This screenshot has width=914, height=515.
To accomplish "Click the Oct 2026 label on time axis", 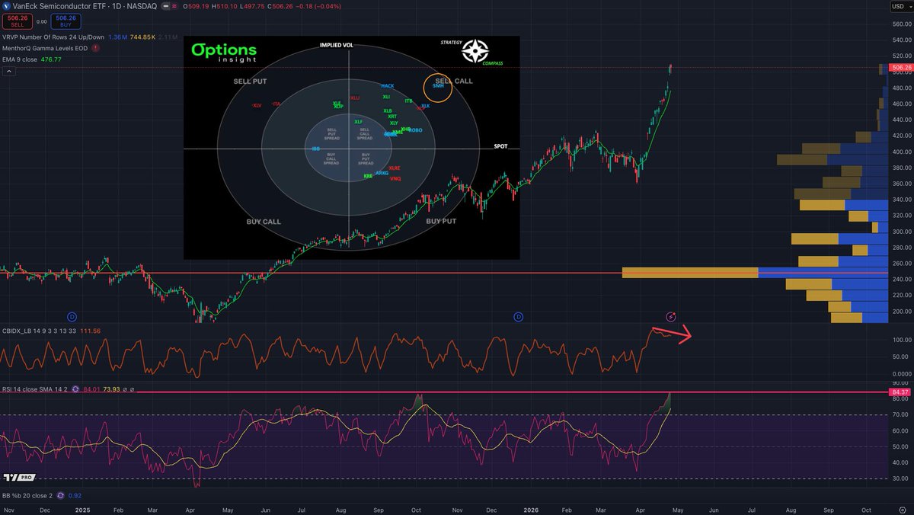I will tap(865, 509).
